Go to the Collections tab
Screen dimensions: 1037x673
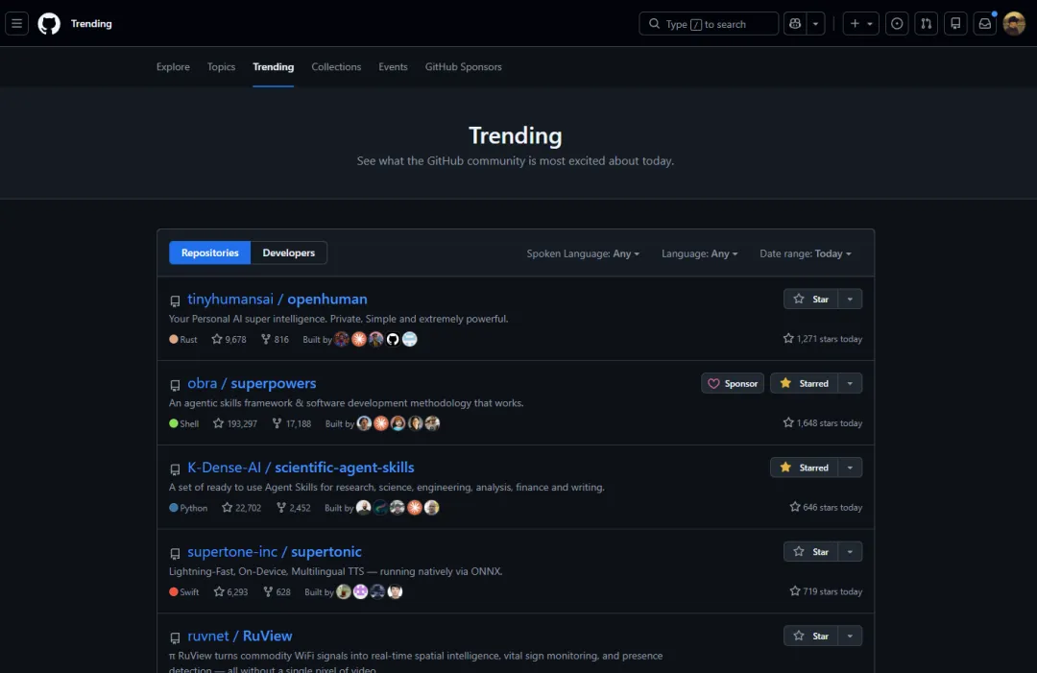coord(336,67)
